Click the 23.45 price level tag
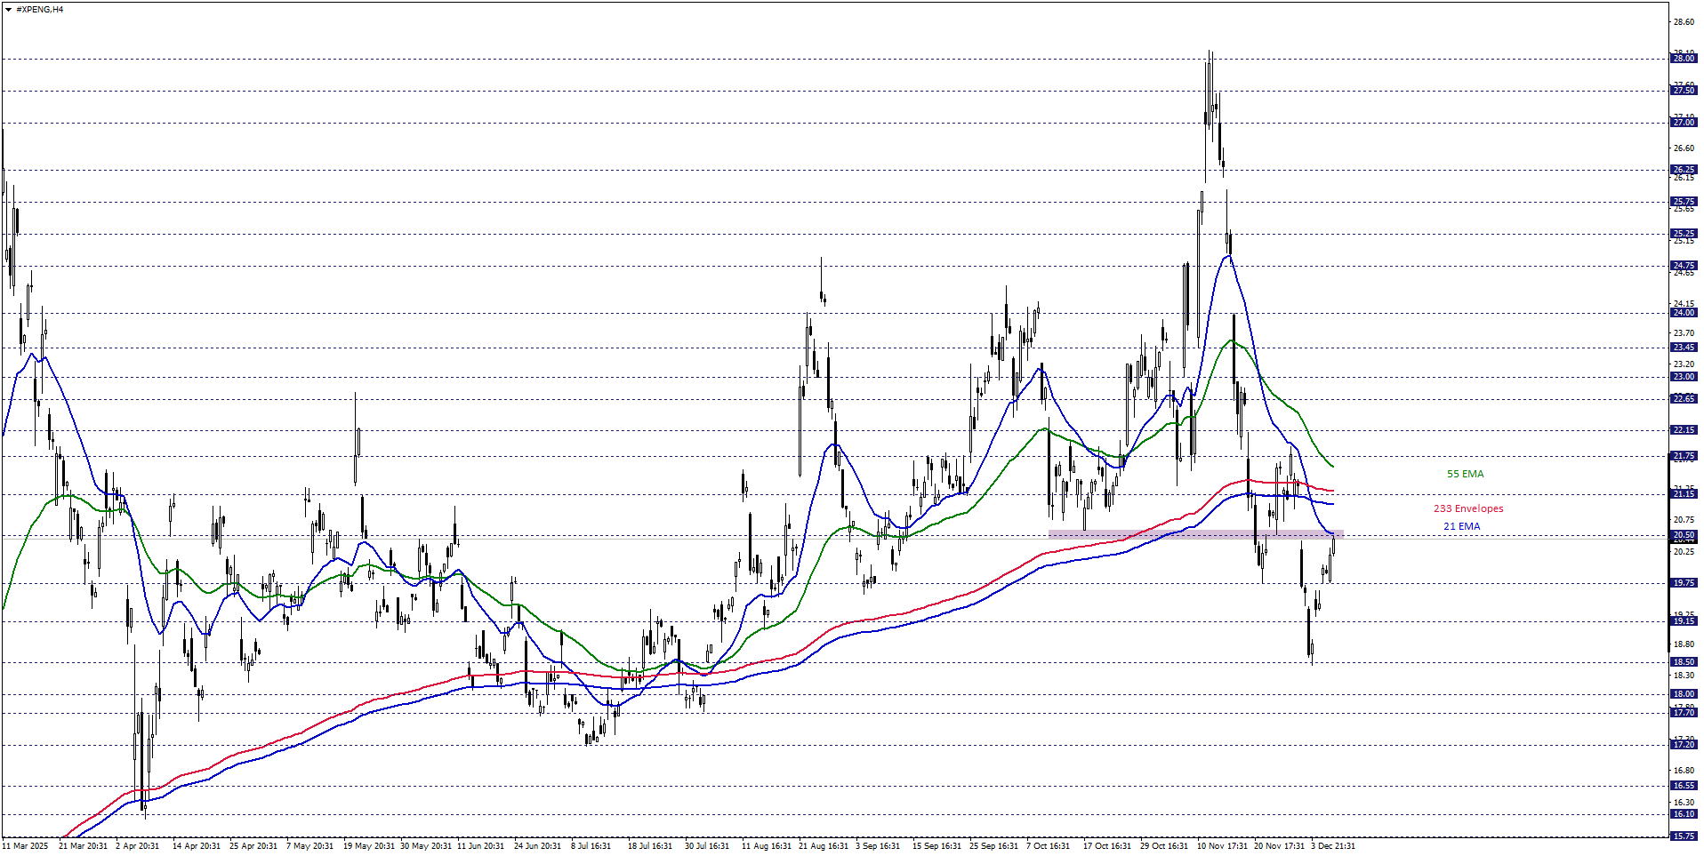 [x=1683, y=348]
